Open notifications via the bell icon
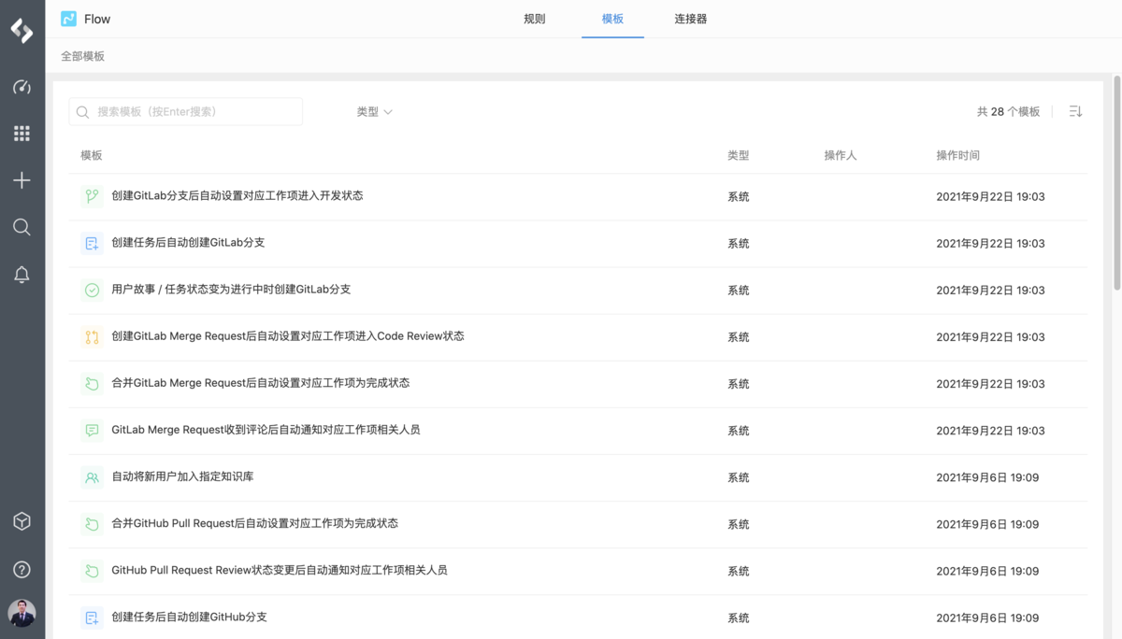The image size is (1122, 639). coord(22,274)
